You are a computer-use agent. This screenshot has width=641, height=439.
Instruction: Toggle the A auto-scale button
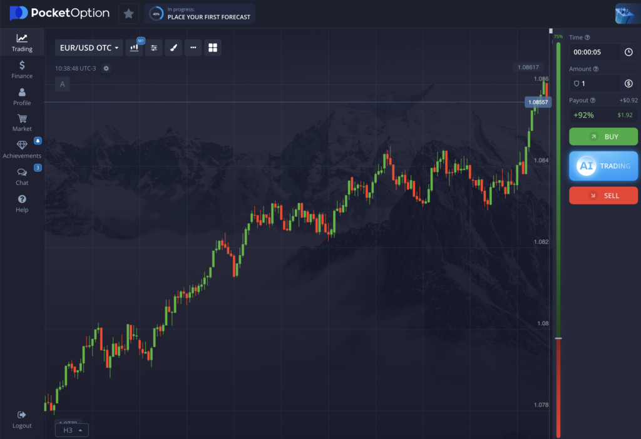(62, 84)
